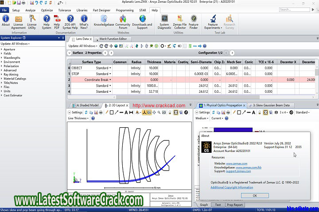Open the 3 x 4 grid dropdown

284,112
